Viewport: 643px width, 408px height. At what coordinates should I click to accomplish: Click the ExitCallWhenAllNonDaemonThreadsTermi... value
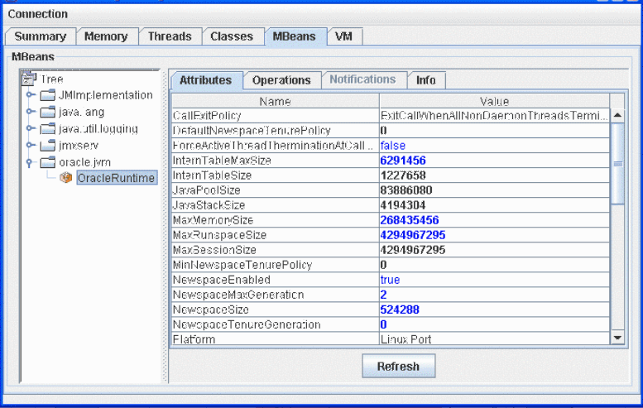coord(494,116)
